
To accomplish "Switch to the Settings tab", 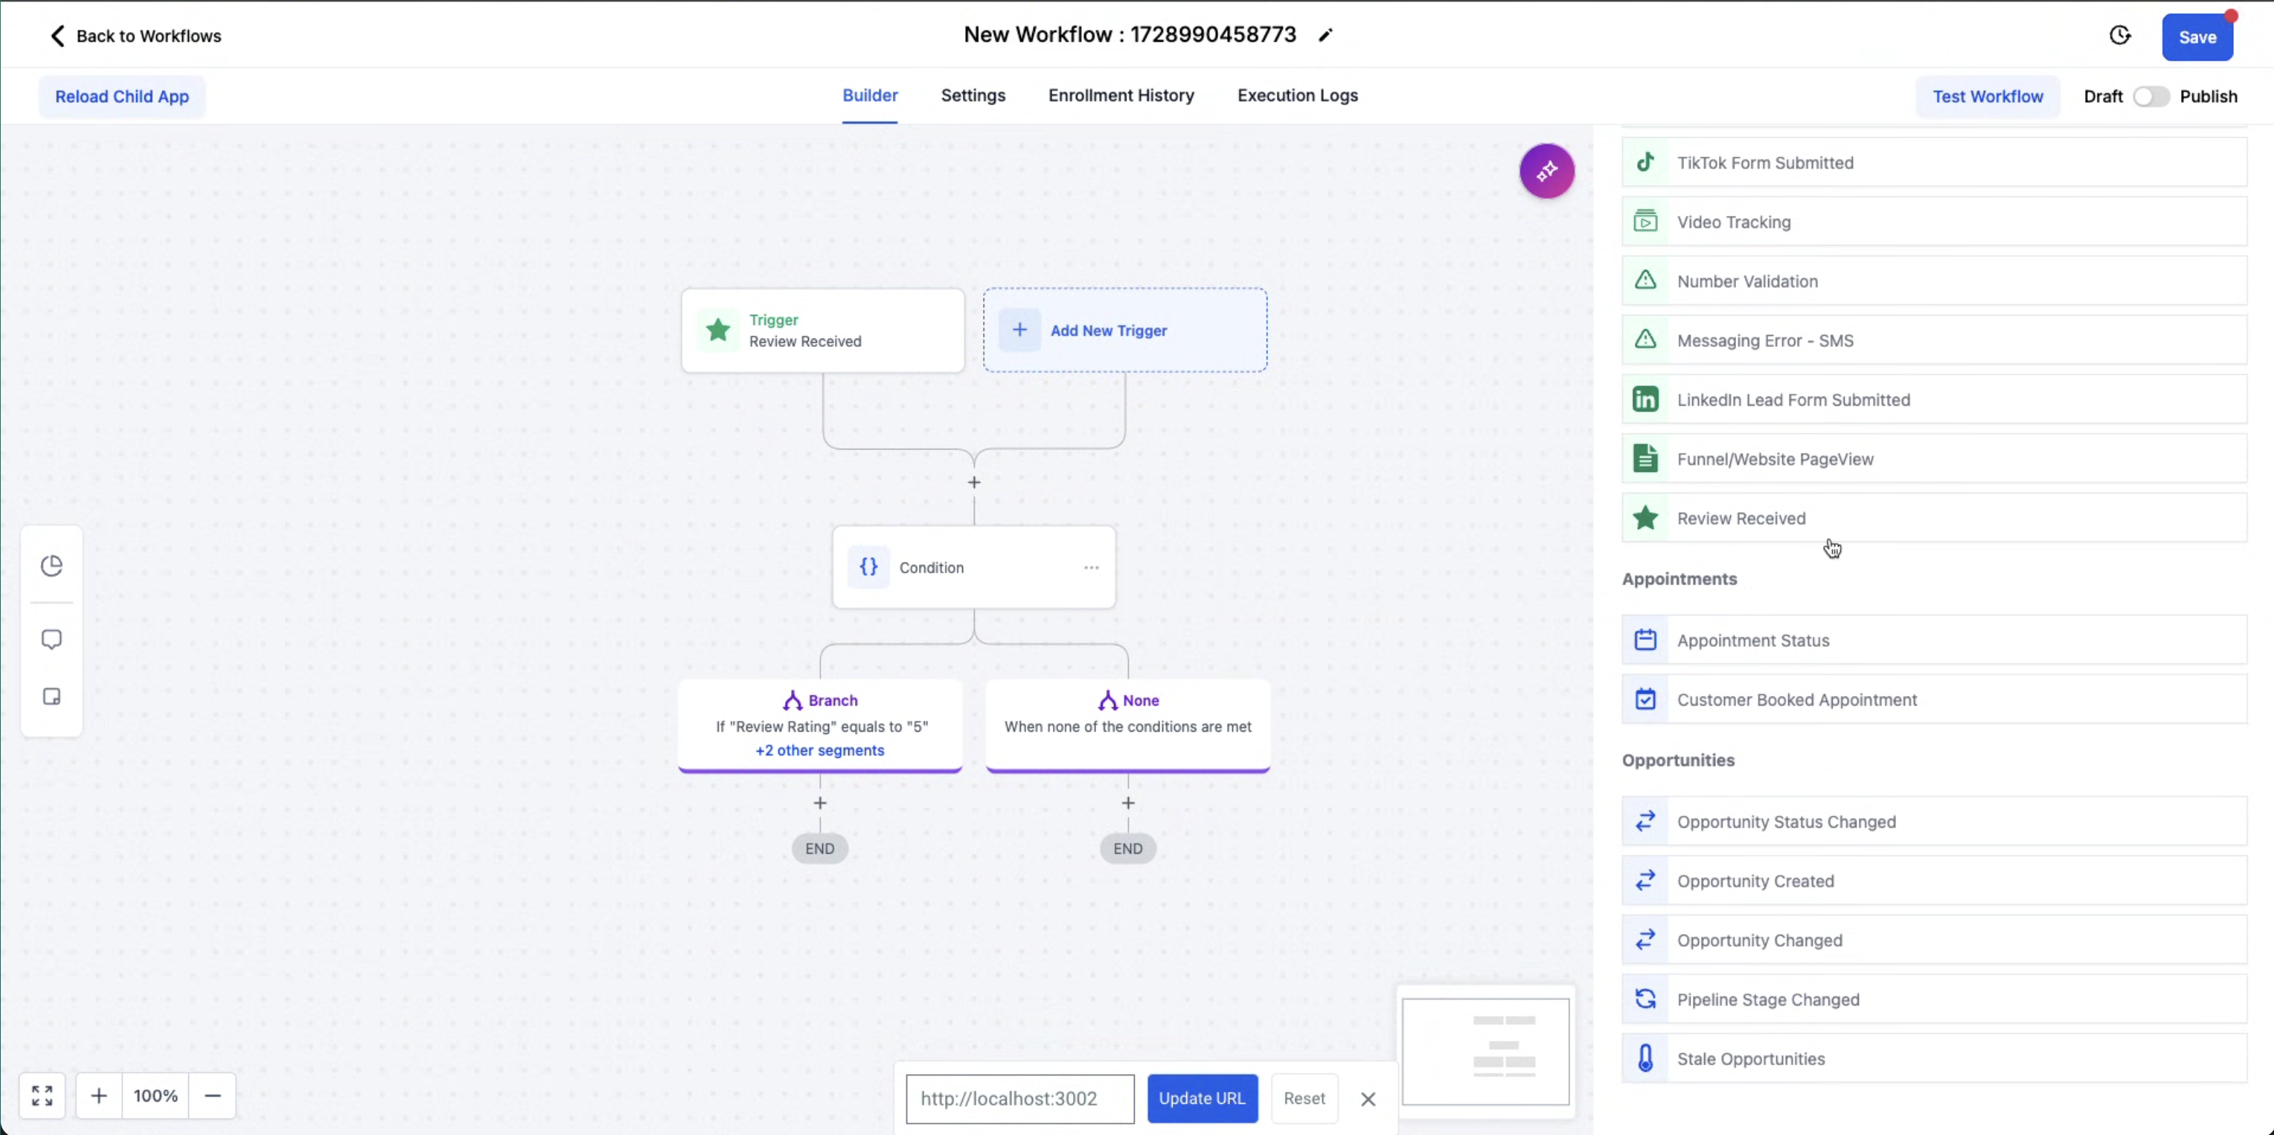I will click(x=973, y=95).
